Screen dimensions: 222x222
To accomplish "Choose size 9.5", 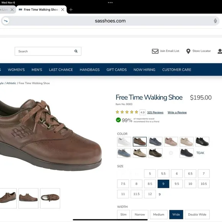I will pyautogui.click(x=177, y=184).
